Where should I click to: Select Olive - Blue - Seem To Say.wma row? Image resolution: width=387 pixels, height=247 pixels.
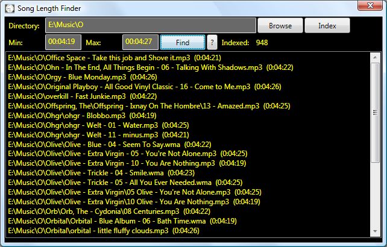(109, 145)
